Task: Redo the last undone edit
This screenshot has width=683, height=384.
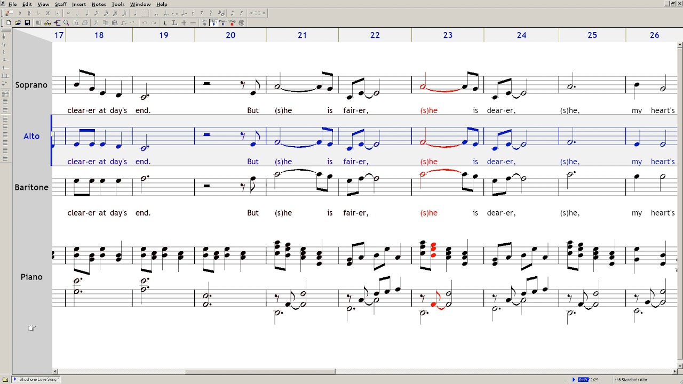Action: (154, 23)
